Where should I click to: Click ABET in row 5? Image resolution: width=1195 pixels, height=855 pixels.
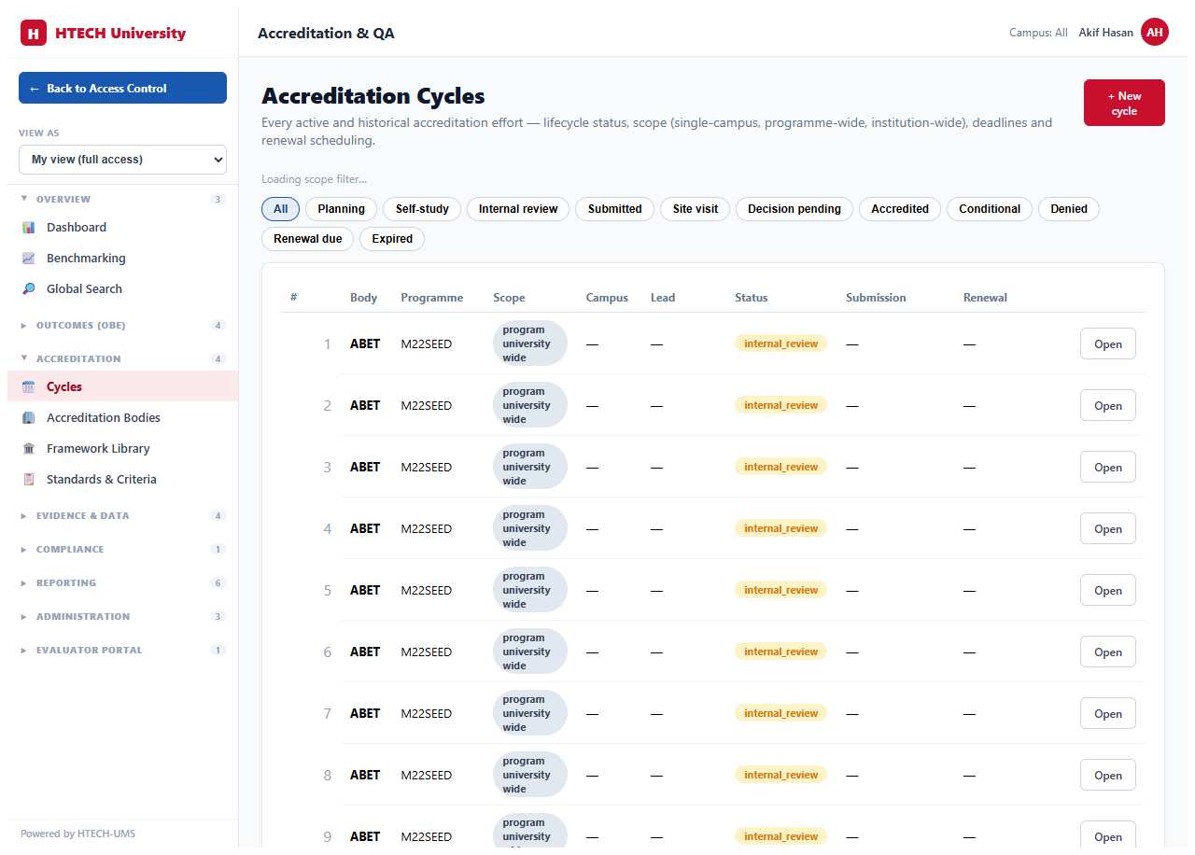click(365, 590)
